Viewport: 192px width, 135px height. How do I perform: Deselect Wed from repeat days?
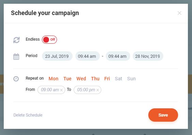click(81, 79)
